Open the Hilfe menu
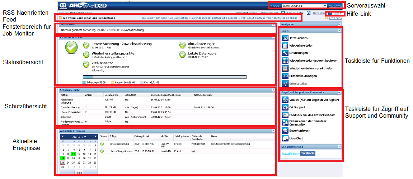 tap(336, 13)
